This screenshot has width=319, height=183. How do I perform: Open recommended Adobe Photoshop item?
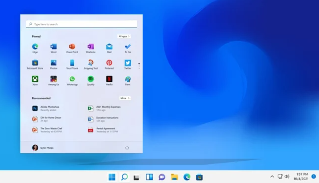coord(46,108)
